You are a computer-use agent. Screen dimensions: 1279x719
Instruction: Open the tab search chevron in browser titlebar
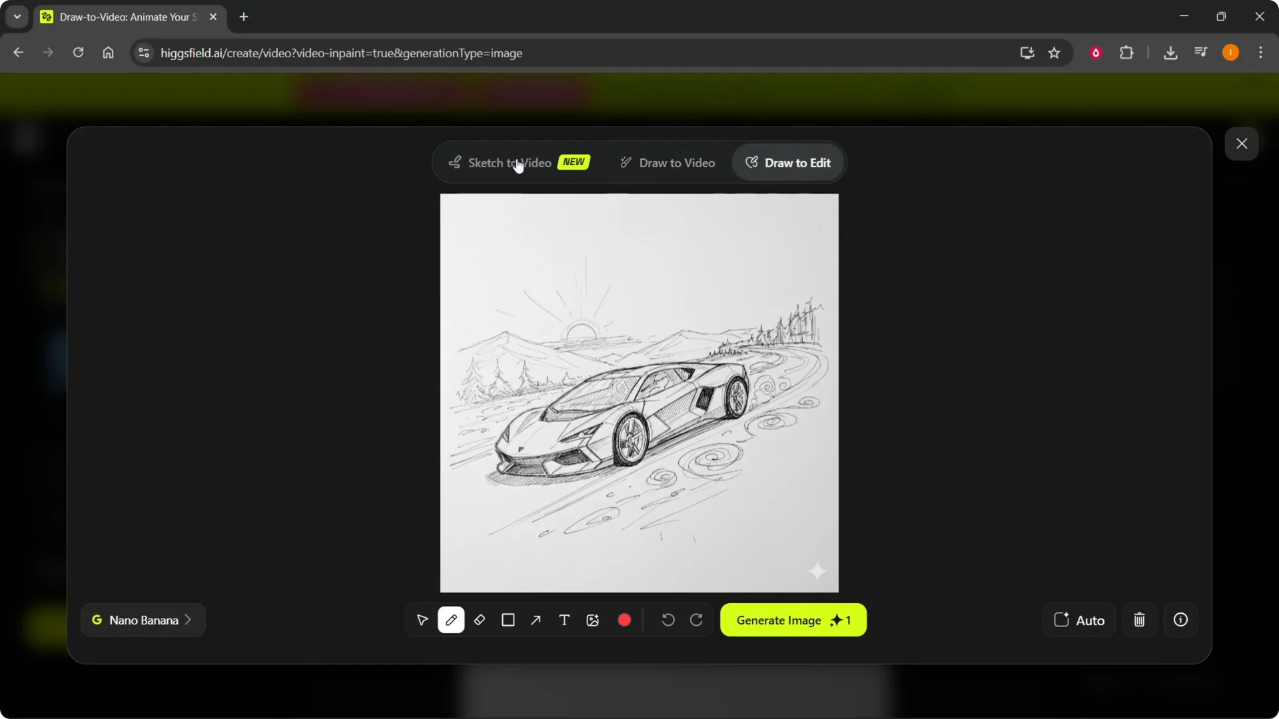[x=17, y=17]
